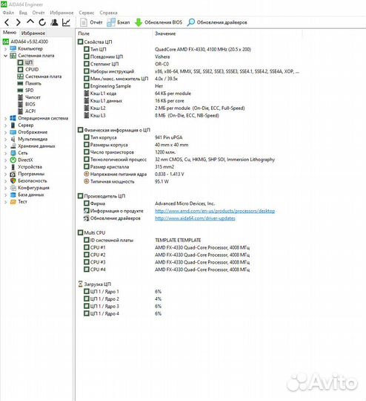Expand the Отображение tree node
366x401 pixels.
click(x=6, y=132)
